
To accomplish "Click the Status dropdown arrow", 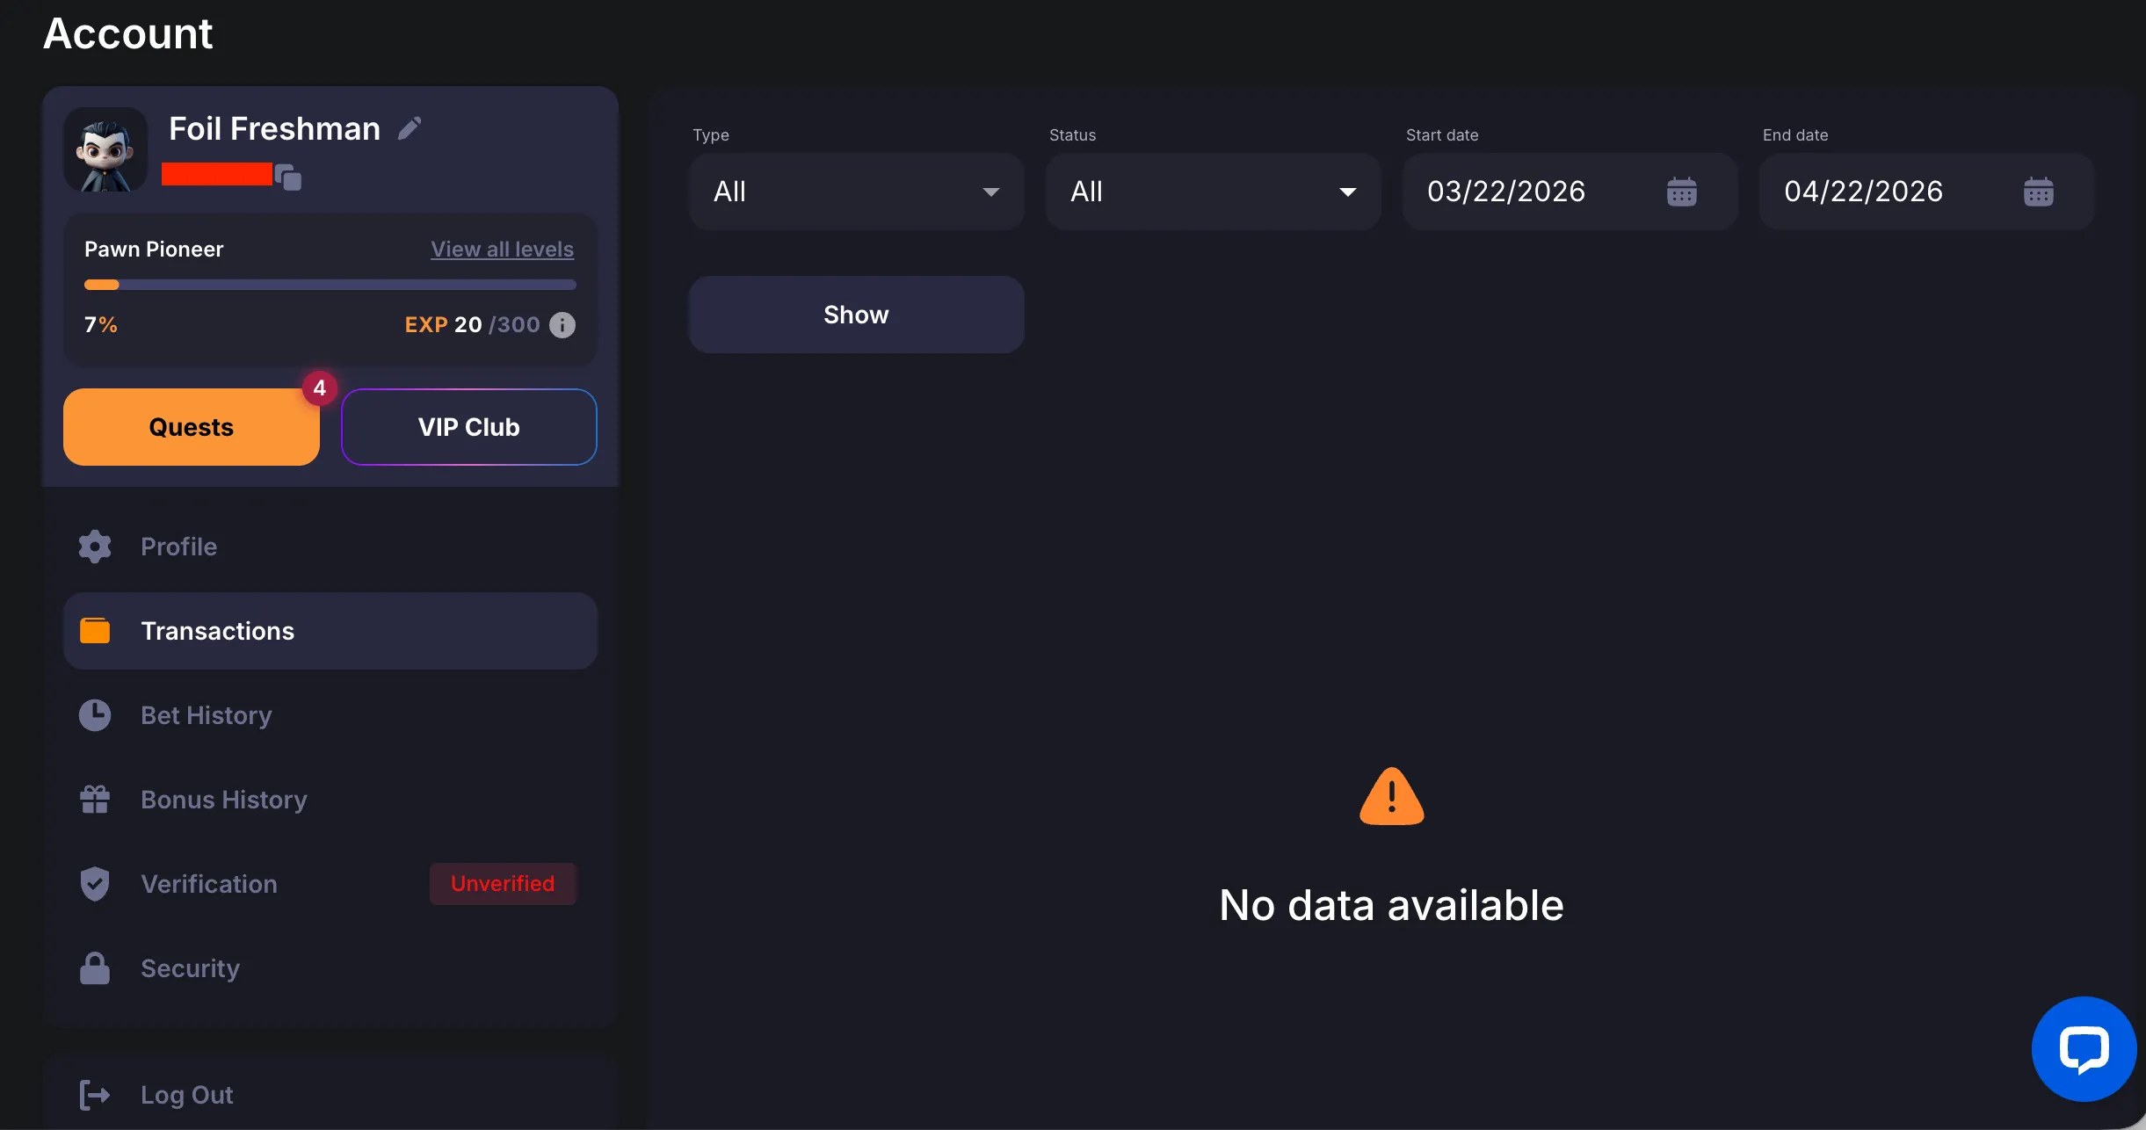I will click(1348, 192).
